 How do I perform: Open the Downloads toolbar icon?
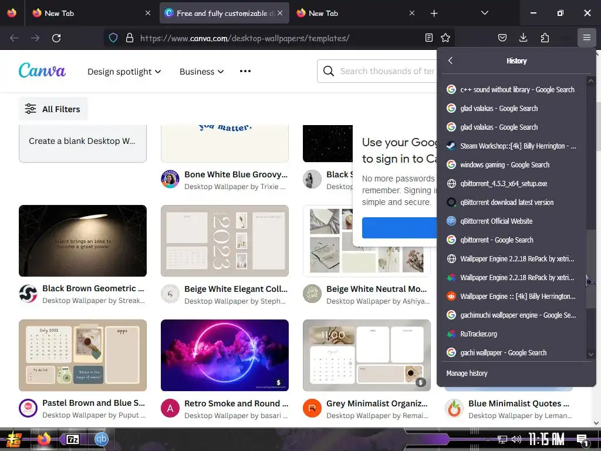(523, 38)
